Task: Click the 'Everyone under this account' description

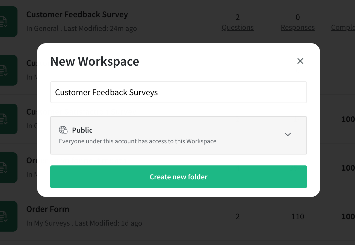Action: coord(138,141)
